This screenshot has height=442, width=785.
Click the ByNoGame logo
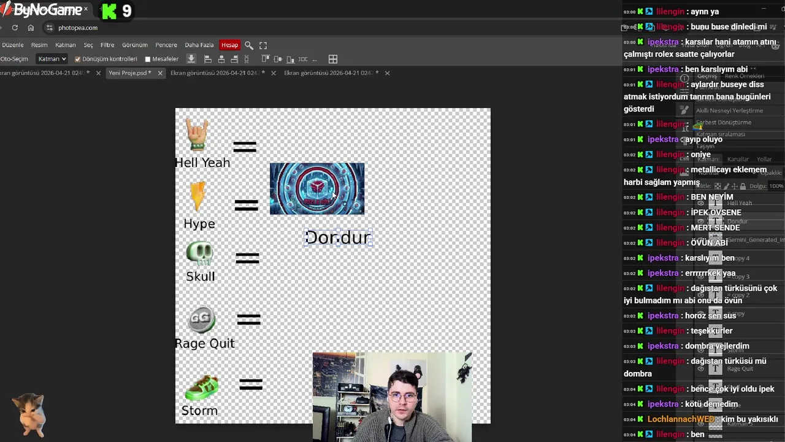click(42, 10)
